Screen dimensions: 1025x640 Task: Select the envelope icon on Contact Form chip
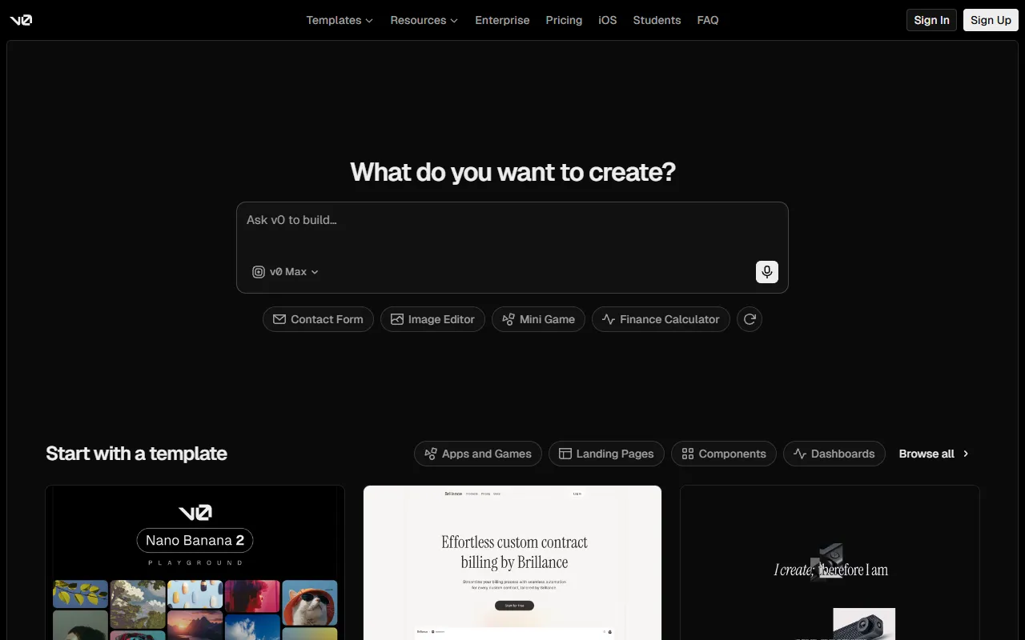coord(279,319)
